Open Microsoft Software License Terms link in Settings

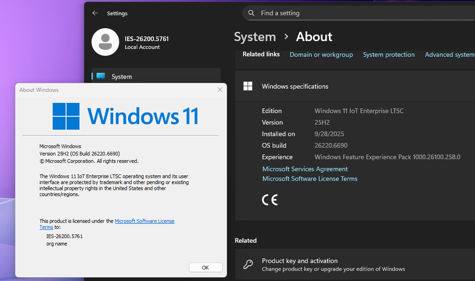tap(310, 179)
